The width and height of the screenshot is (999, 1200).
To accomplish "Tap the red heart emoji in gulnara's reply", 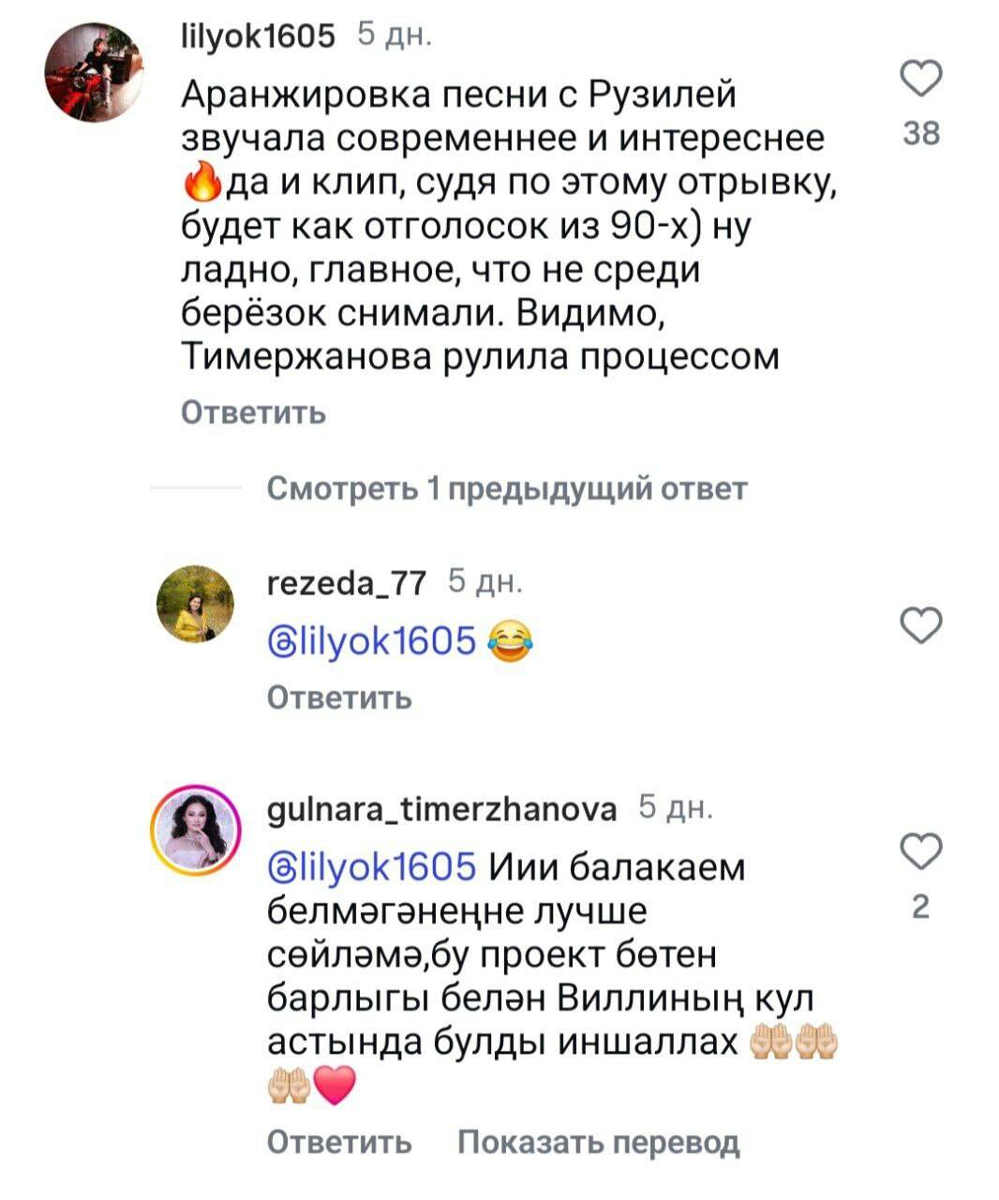I will click(x=335, y=1087).
